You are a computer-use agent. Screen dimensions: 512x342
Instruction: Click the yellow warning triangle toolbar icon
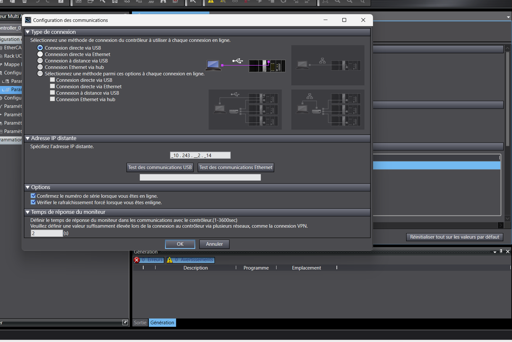click(211, 2)
